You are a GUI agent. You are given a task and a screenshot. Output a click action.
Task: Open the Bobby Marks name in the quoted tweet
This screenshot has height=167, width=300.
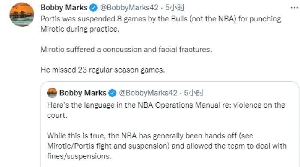point(83,93)
